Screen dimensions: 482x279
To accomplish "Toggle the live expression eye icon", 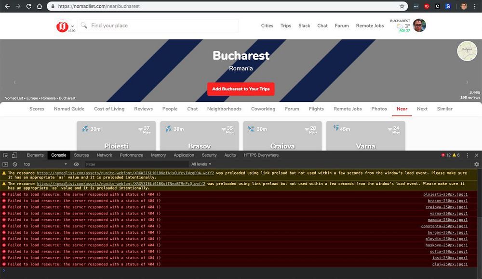I will coord(76,164).
